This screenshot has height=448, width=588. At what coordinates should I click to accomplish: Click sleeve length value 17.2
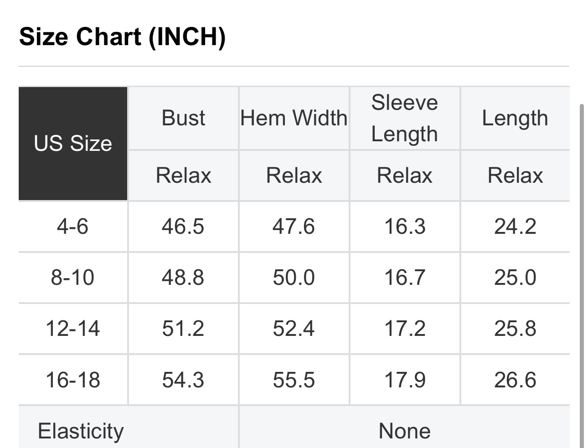[x=405, y=329]
